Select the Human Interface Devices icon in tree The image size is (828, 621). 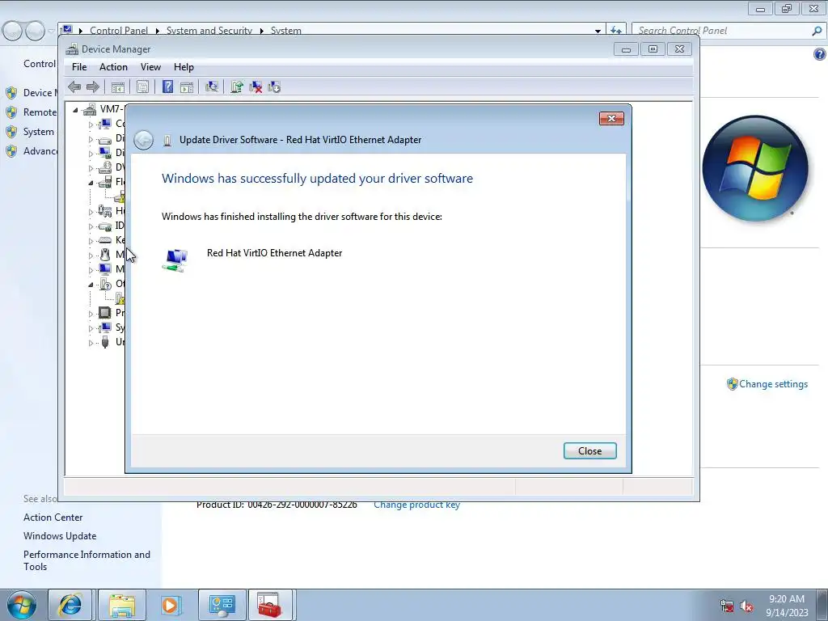click(105, 211)
